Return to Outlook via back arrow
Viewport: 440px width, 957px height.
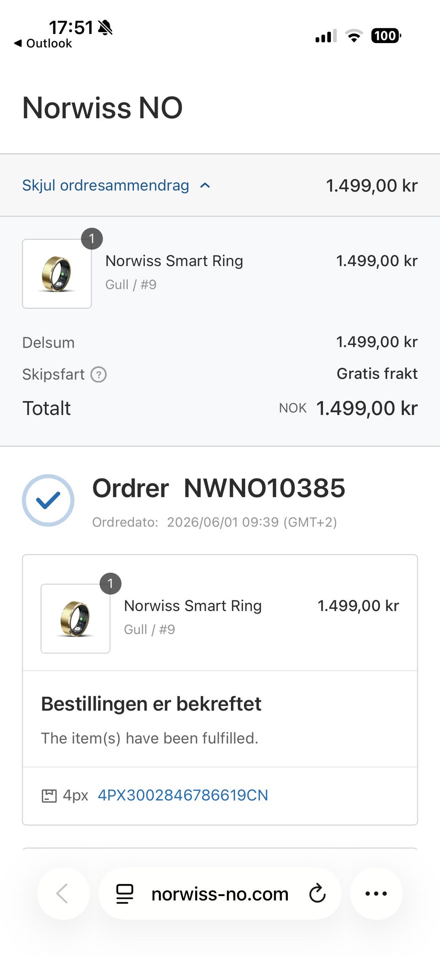(43, 44)
